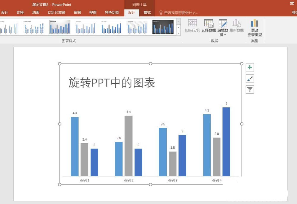Apply the gray gradient background chart style
The width and height of the screenshot is (297, 204).
[60, 27]
